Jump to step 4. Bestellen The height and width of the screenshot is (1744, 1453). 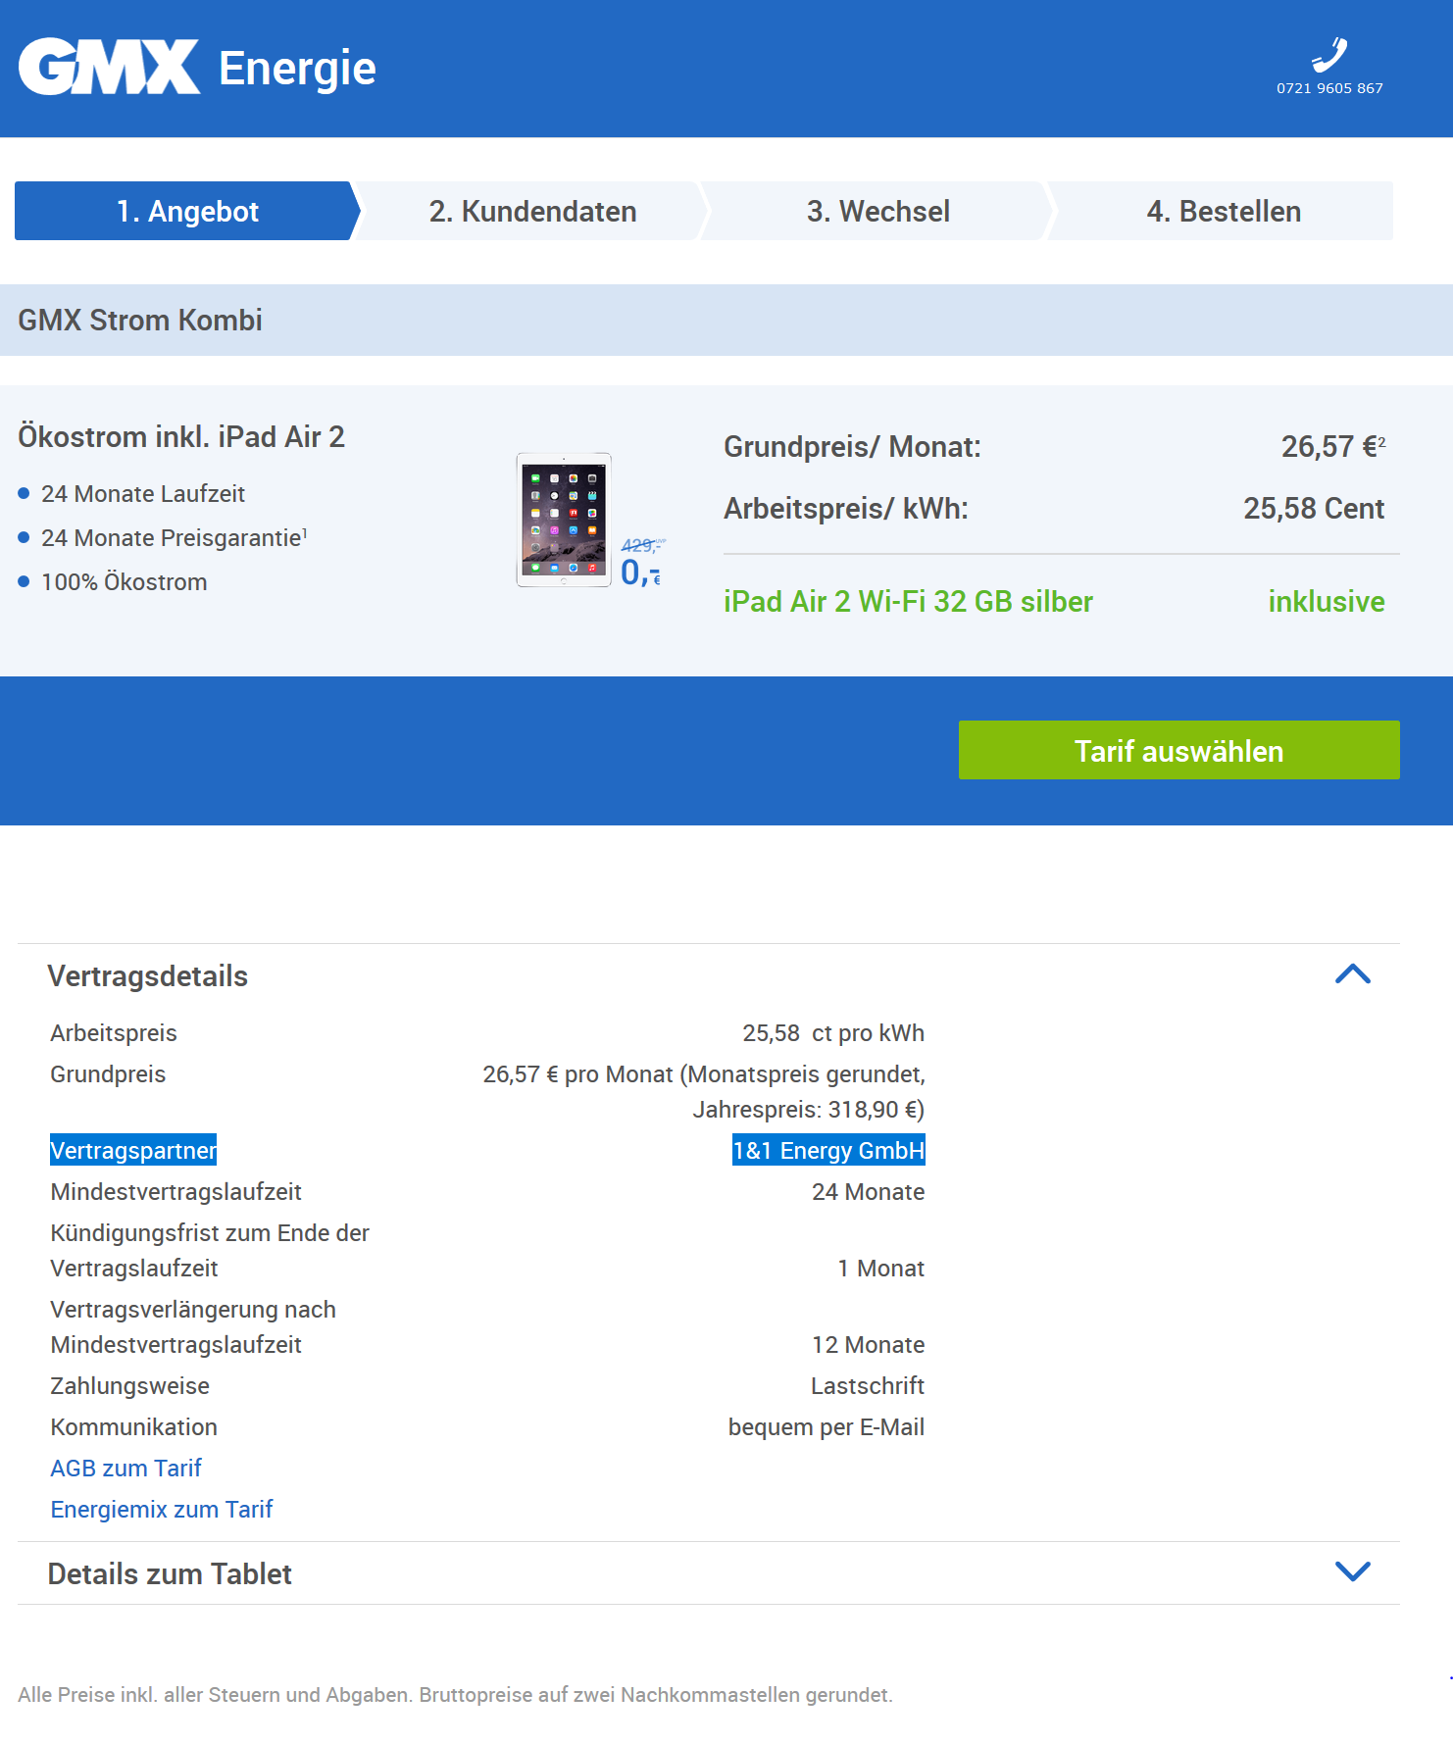pyautogui.click(x=1223, y=211)
